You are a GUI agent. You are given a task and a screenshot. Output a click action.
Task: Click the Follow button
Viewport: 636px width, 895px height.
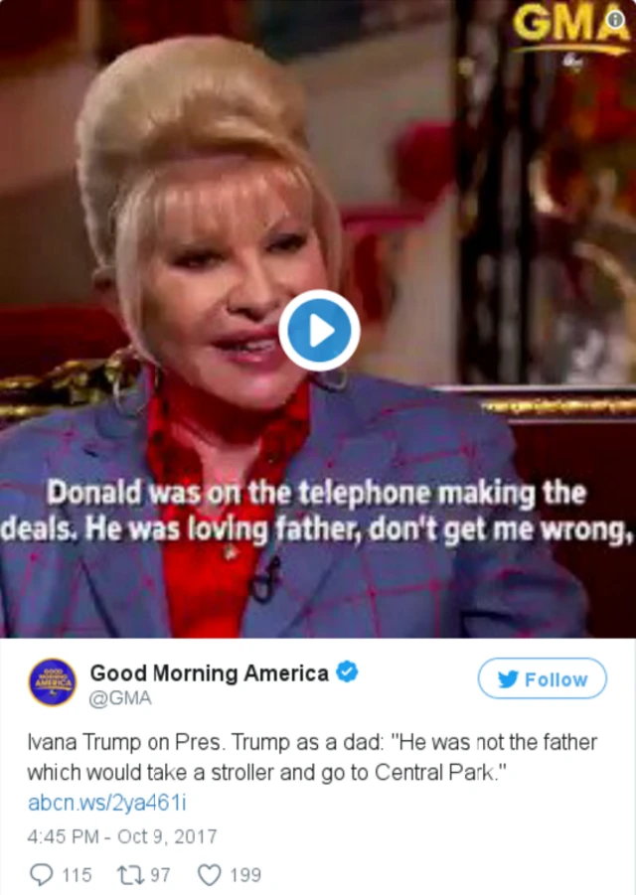543,678
